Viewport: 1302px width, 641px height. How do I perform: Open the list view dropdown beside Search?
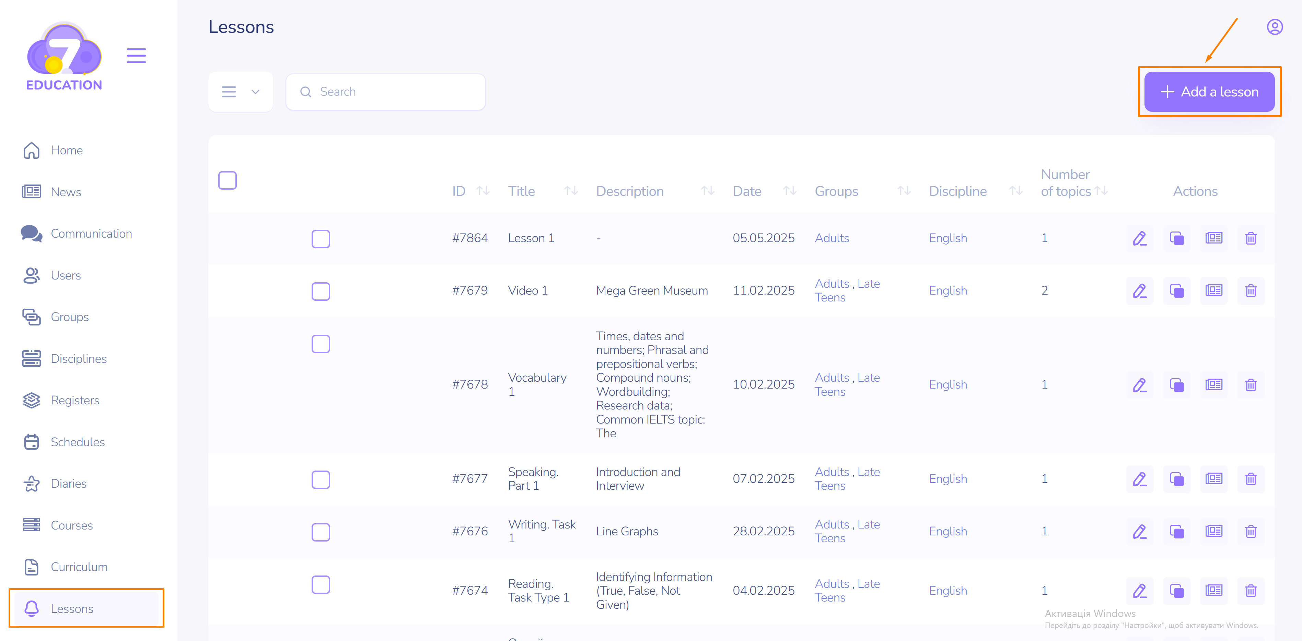pyautogui.click(x=241, y=92)
